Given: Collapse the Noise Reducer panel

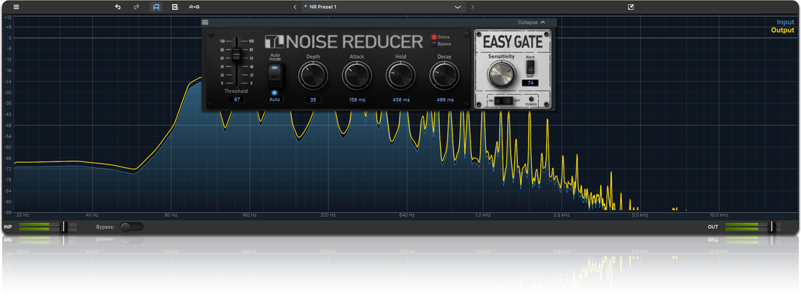Looking at the screenshot, I should pyautogui.click(x=531, y=22).
